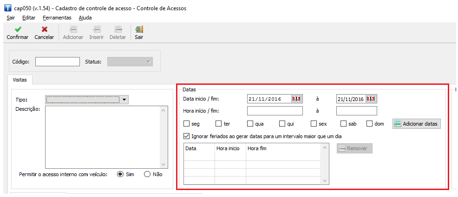Click into the Código input field
Screen dimensions: 458x197
[58, 62]
